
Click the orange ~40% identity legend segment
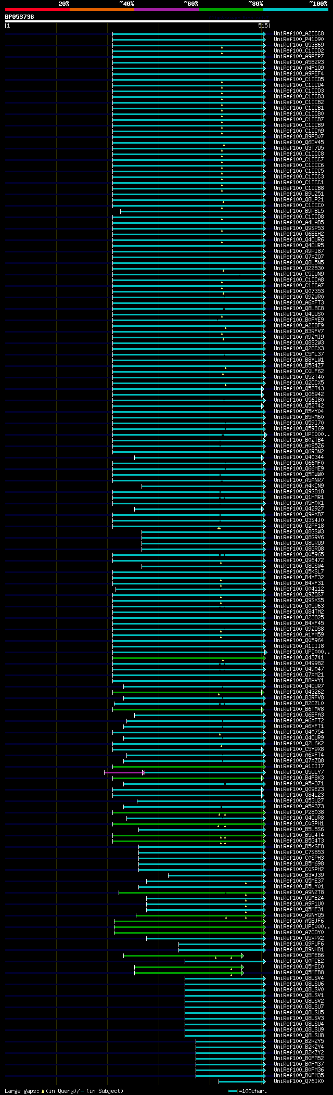pyautogui.click(x=102, y=9)
